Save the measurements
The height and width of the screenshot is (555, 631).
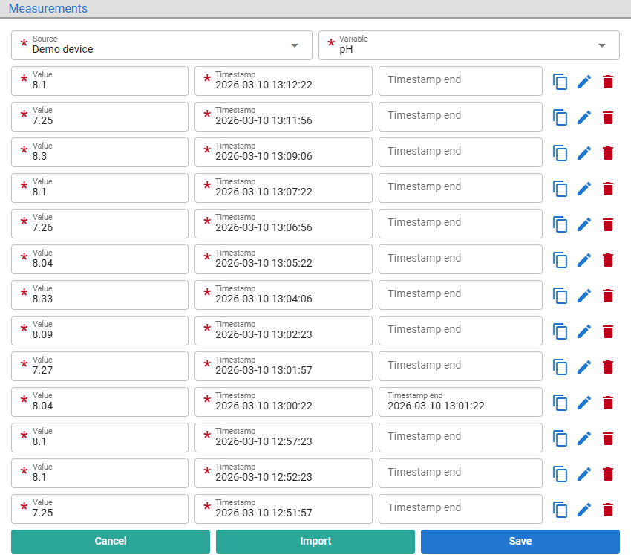[520, 542]
